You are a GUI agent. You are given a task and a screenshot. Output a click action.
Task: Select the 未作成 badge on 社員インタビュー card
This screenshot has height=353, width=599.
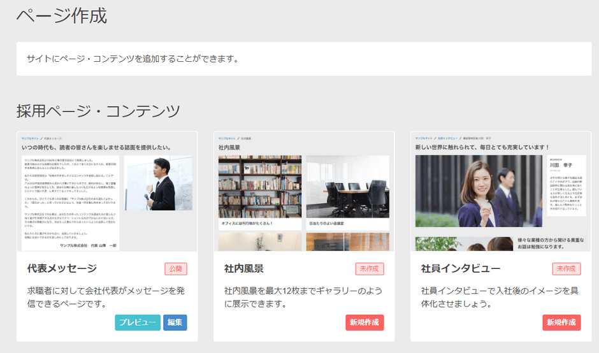pyautogui.click(x=567, y=269)
